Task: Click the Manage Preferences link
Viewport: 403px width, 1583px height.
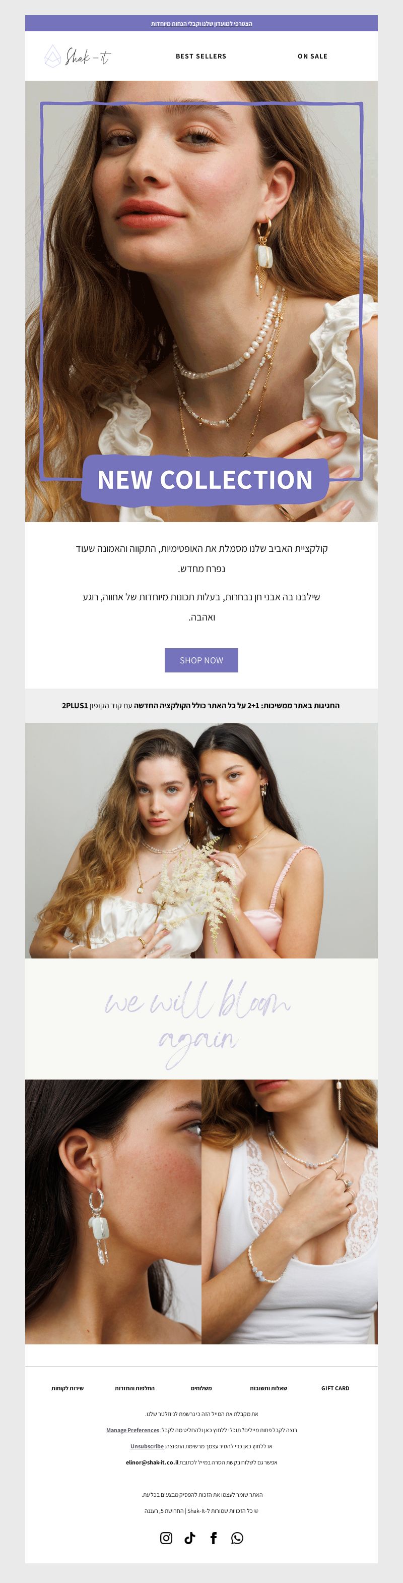Action: 132,1430
